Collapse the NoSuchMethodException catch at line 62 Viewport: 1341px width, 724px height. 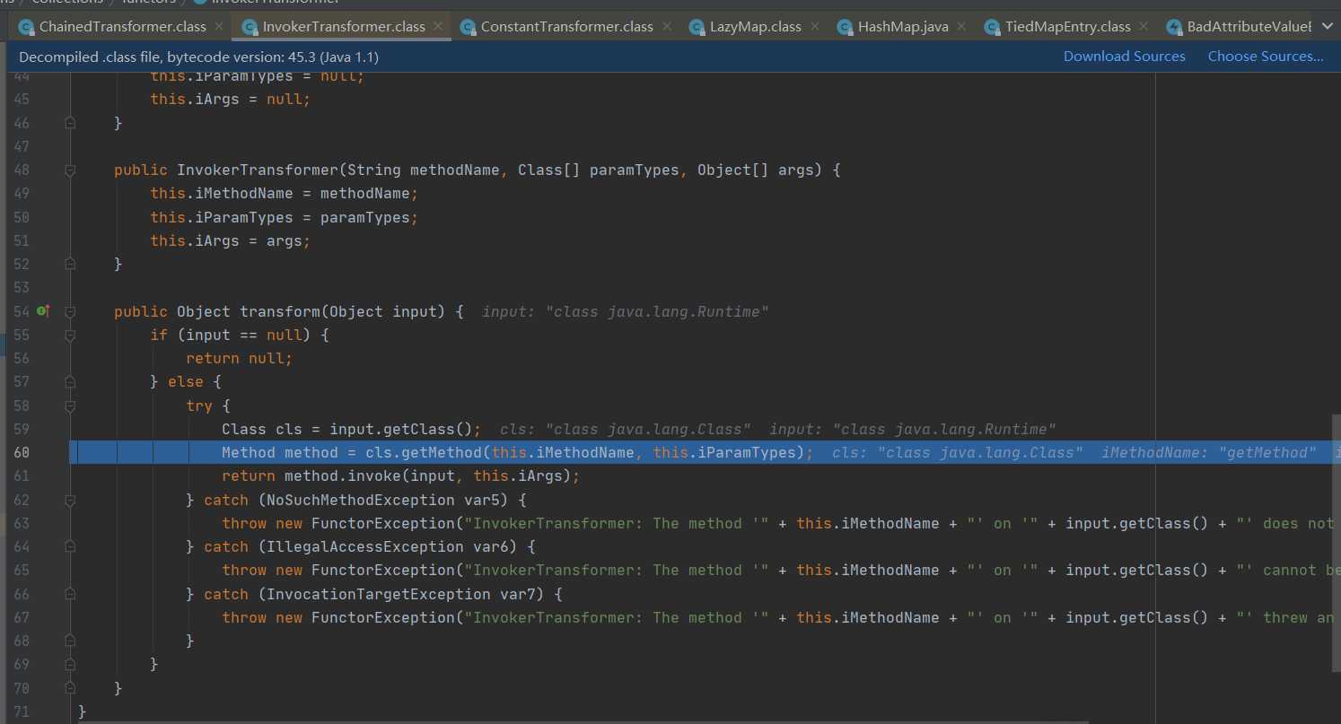pyautogui.click(x=70, y=500)
